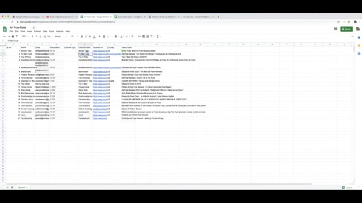Open the zoom level dropdown
Image resolution: width=362 pixels, height=203 pixels.
tap(25, 36)
